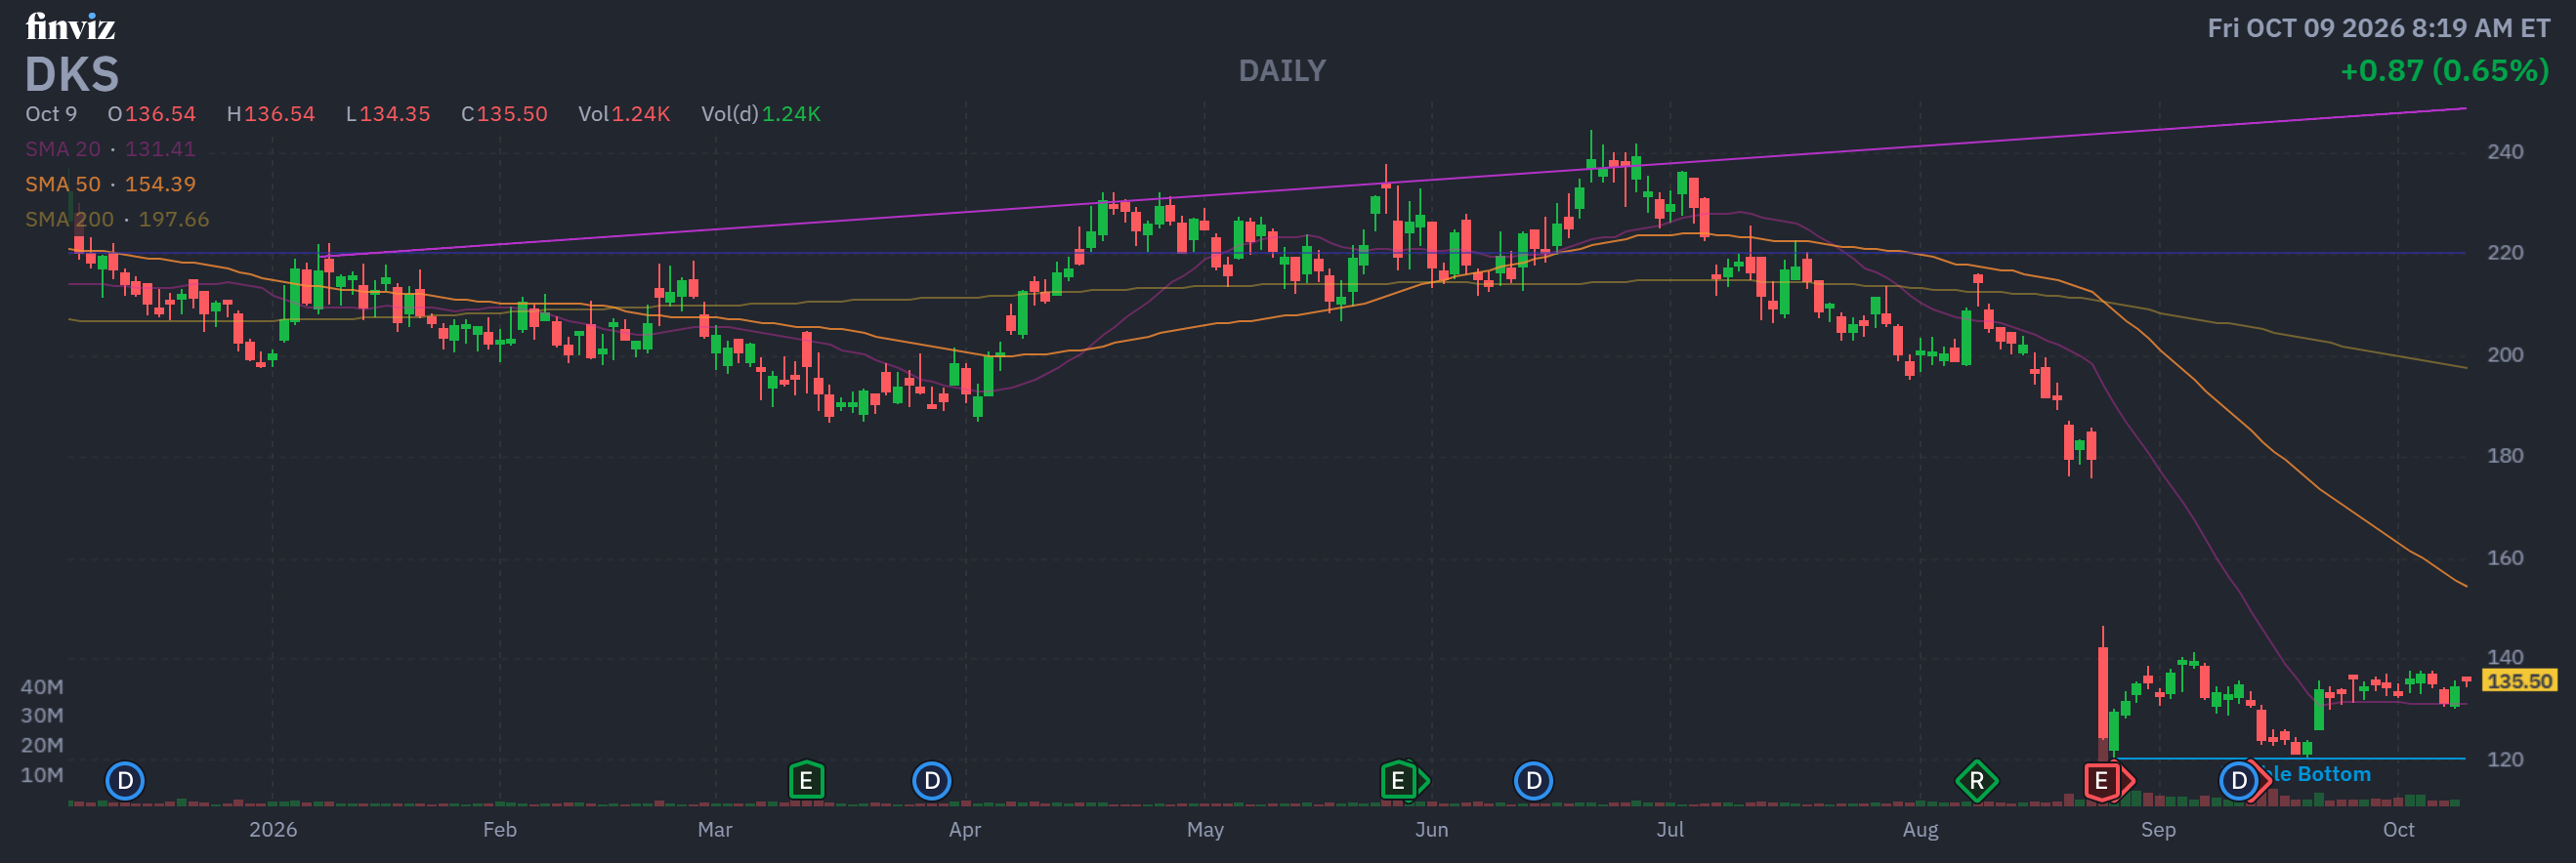This screenshot has height=863, width=2576.
Task: Click the low price L 134.35
Action: (388, 114)
